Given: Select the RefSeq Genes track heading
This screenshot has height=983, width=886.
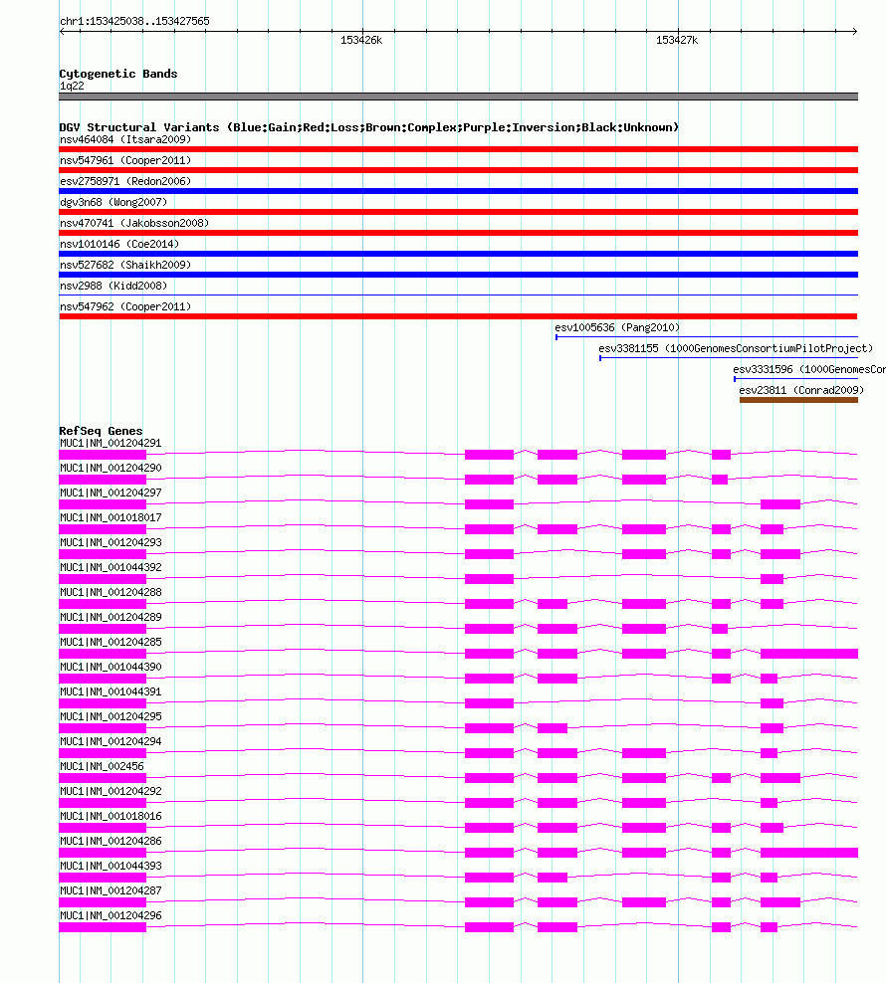Looking at the screenshot, I should pyautogui.click(x=101, y=431).
